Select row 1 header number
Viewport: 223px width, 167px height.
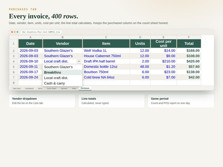[14, 43]
